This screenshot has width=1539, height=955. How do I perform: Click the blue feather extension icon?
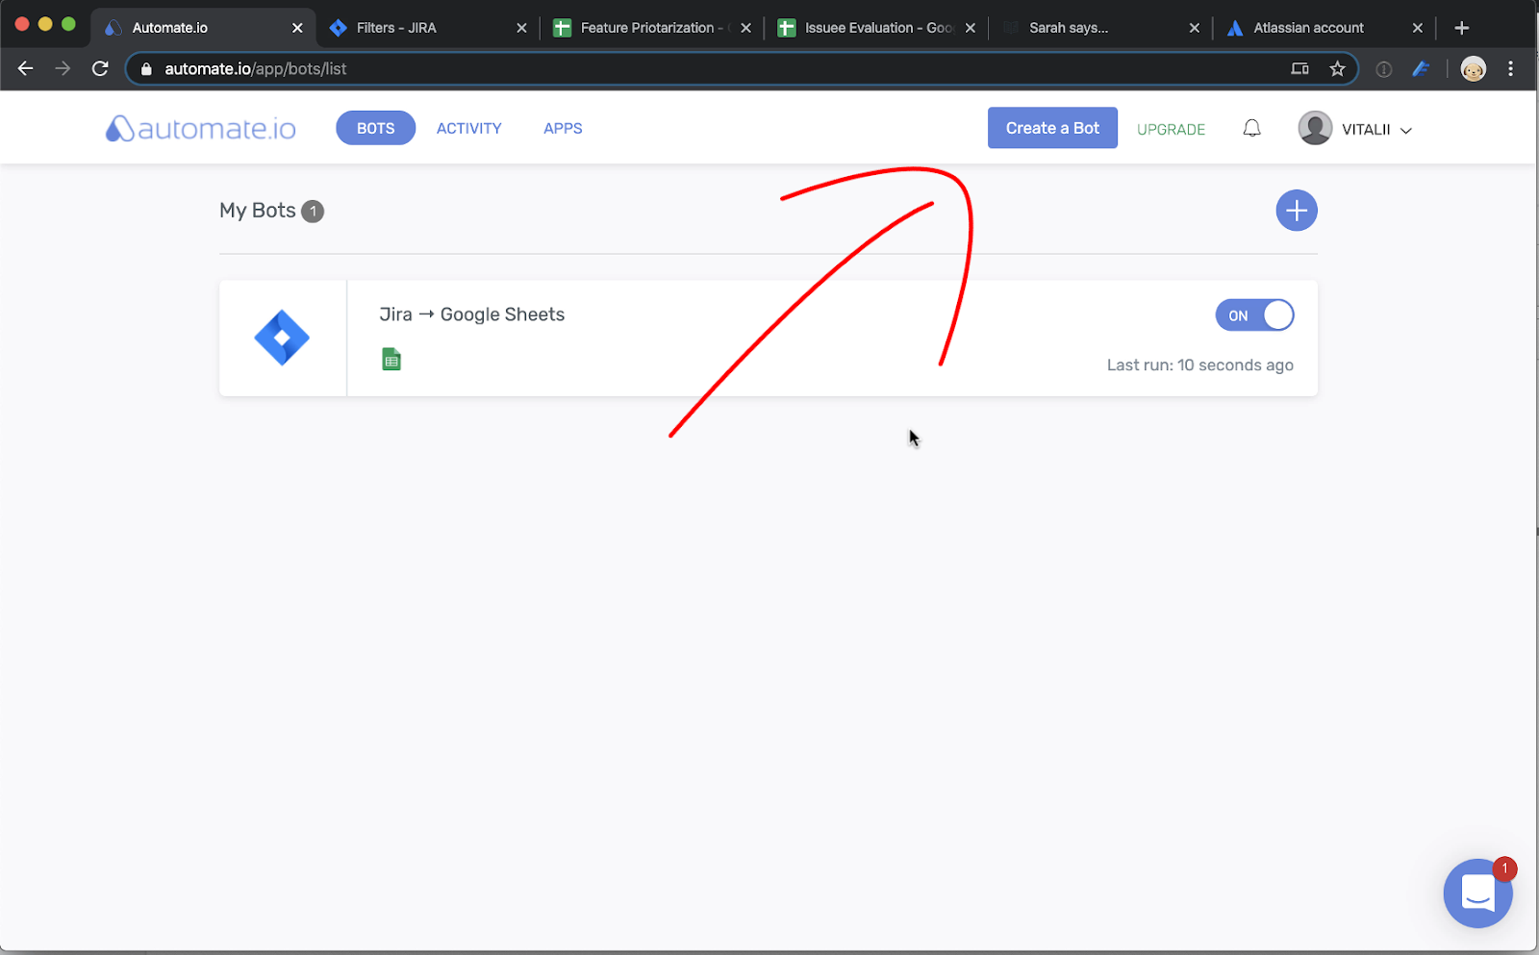[1421, 68]
